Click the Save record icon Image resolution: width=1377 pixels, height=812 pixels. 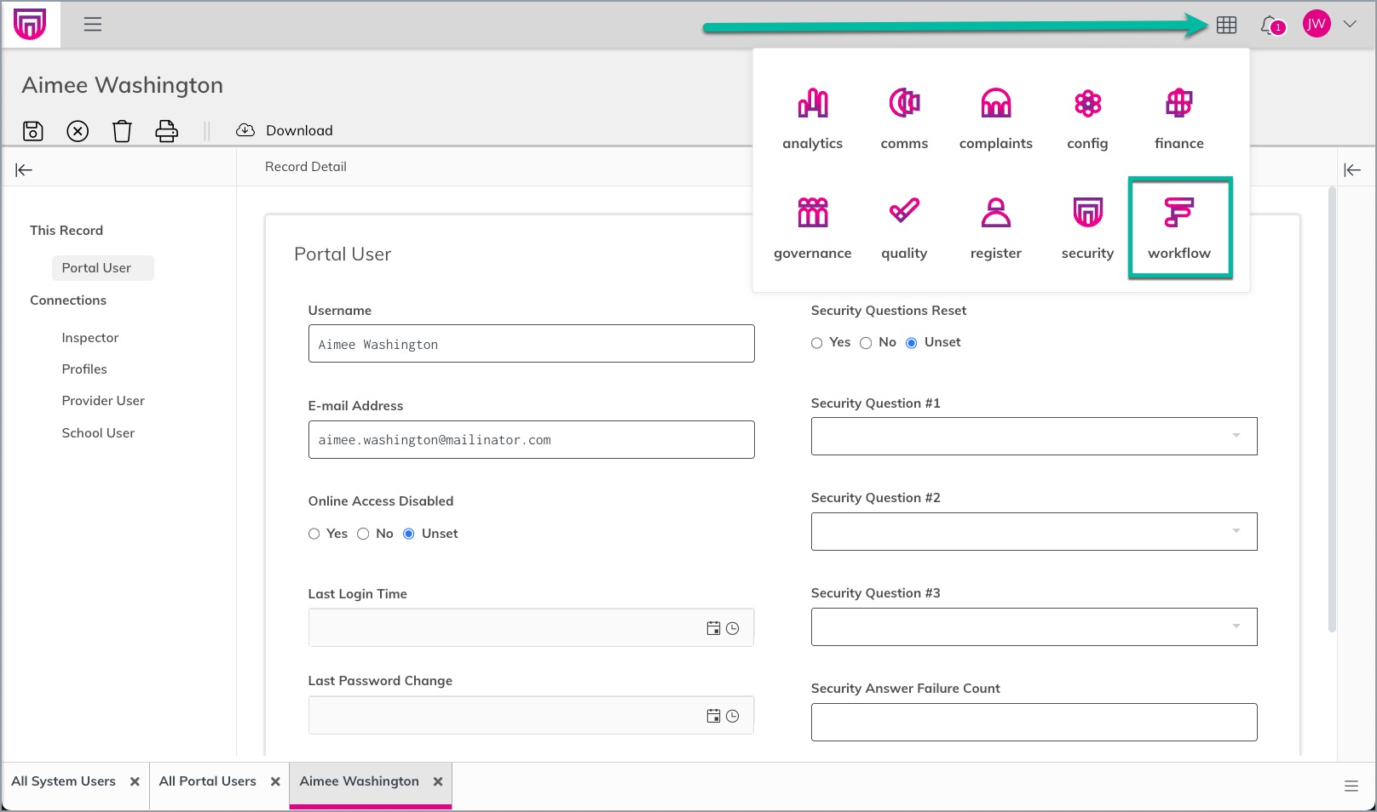pos(33,131)
